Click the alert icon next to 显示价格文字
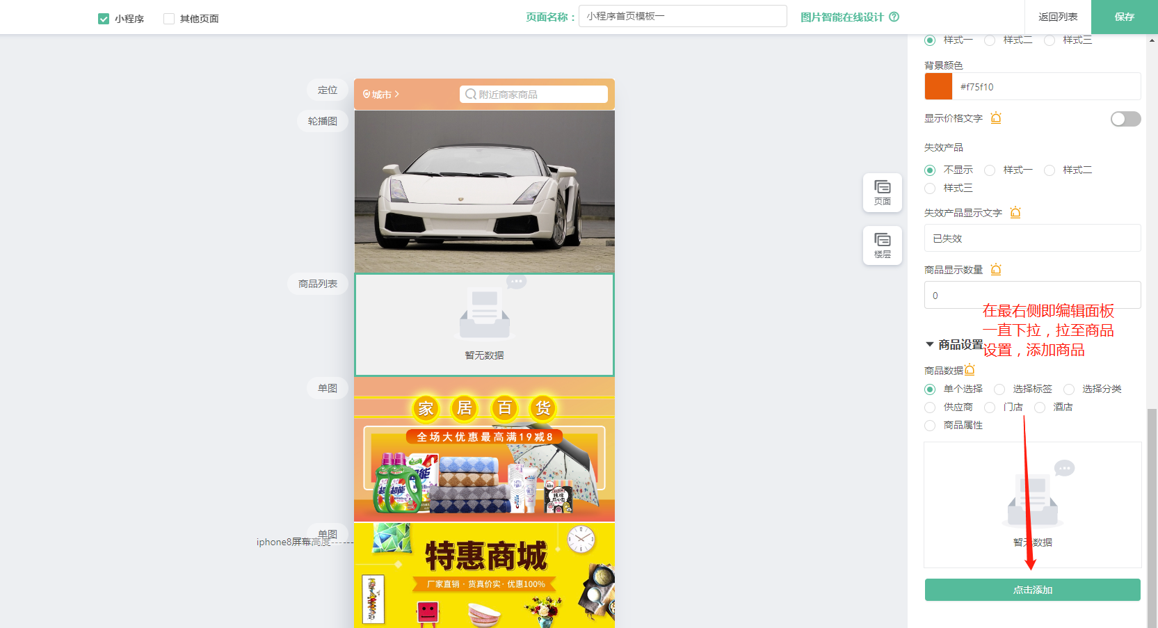This screenshot has height=628, width=1158. [x=996, y=118]
